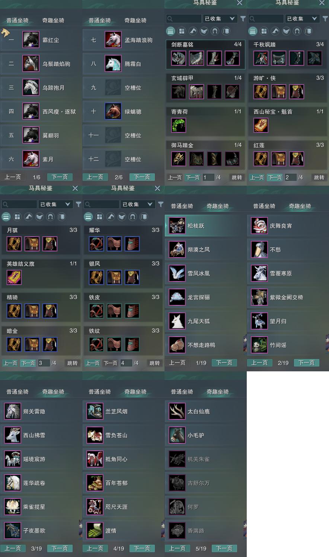Choose the 渡情 bamboo raft mount icon
The height and width of the screenshot is (557, 329).
tap(95, 531)
